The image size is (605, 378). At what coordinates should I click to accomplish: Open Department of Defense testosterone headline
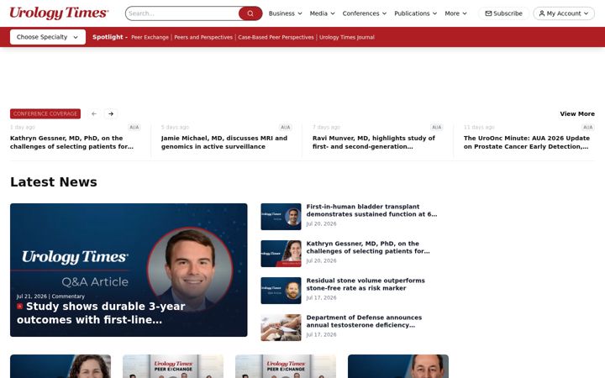click(x=364, y=321)
